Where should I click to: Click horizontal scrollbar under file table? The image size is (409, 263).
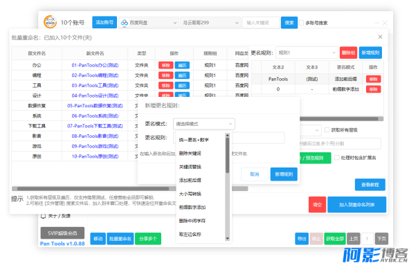(129, 188)
